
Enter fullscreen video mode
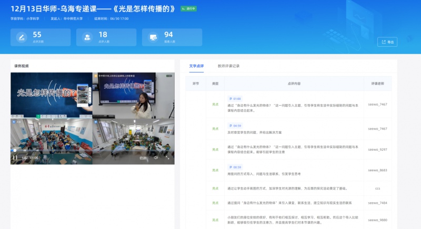(167, 158)
